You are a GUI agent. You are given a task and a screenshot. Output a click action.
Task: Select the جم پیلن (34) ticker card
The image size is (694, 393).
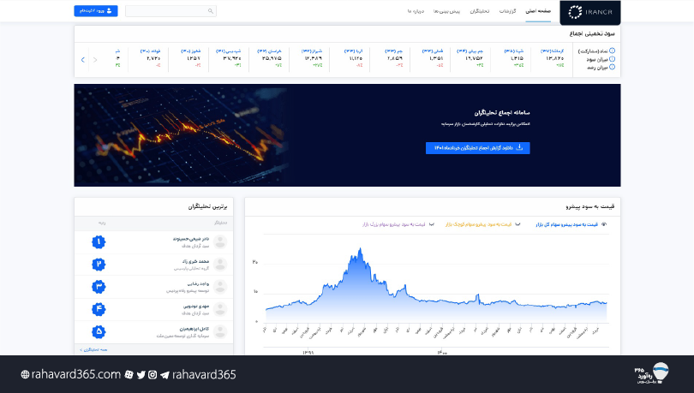(x=470, y=58)
